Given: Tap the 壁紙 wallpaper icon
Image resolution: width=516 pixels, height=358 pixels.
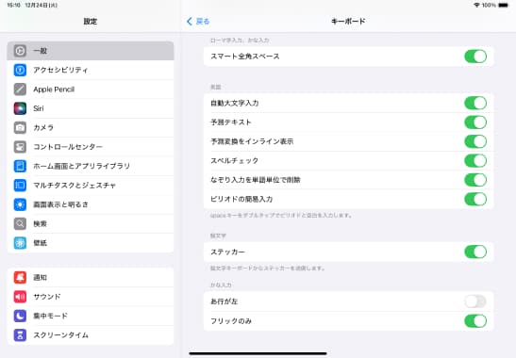Looking at the screenshot, I should click(x=20, y=243).
